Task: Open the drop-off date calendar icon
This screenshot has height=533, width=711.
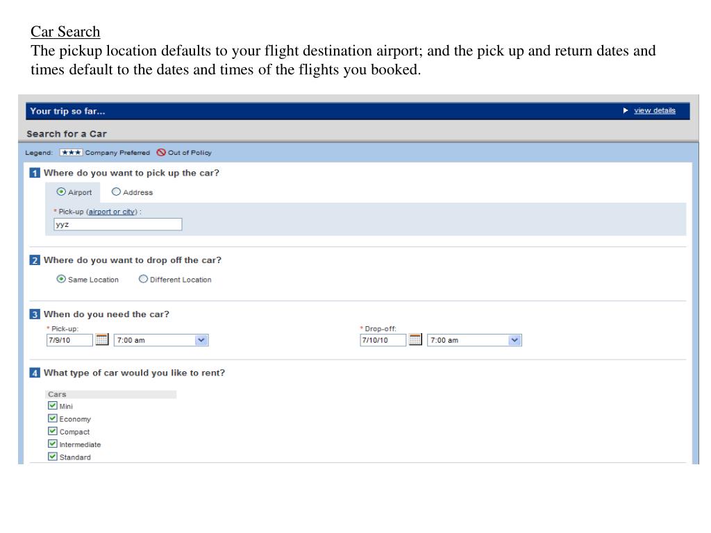Action: pyautogui.click(x=415, y=339)
